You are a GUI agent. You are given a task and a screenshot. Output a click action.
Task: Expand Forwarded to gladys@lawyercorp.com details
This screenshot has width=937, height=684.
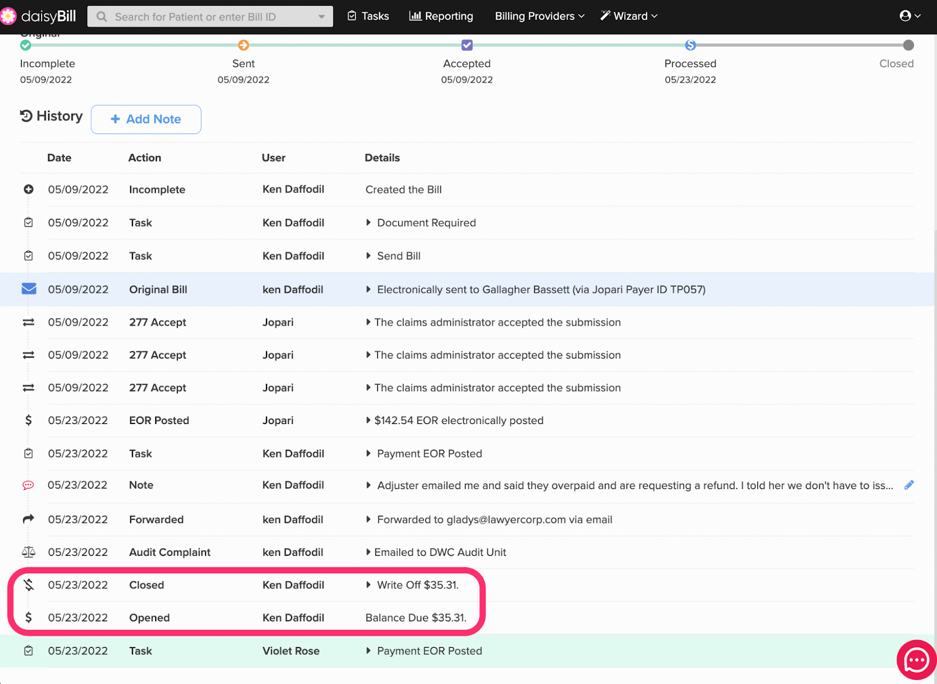pyautogui.click(x=368, y=519)
